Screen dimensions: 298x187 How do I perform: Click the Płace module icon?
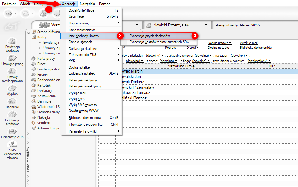point(34,64)
